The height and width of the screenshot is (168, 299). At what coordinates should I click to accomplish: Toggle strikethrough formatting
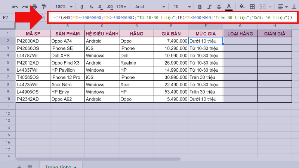219,7
